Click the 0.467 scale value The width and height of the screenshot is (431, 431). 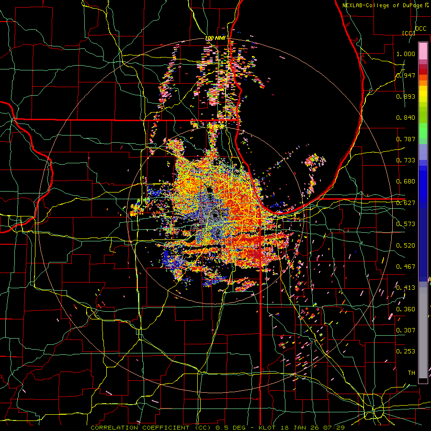(406, 267)
